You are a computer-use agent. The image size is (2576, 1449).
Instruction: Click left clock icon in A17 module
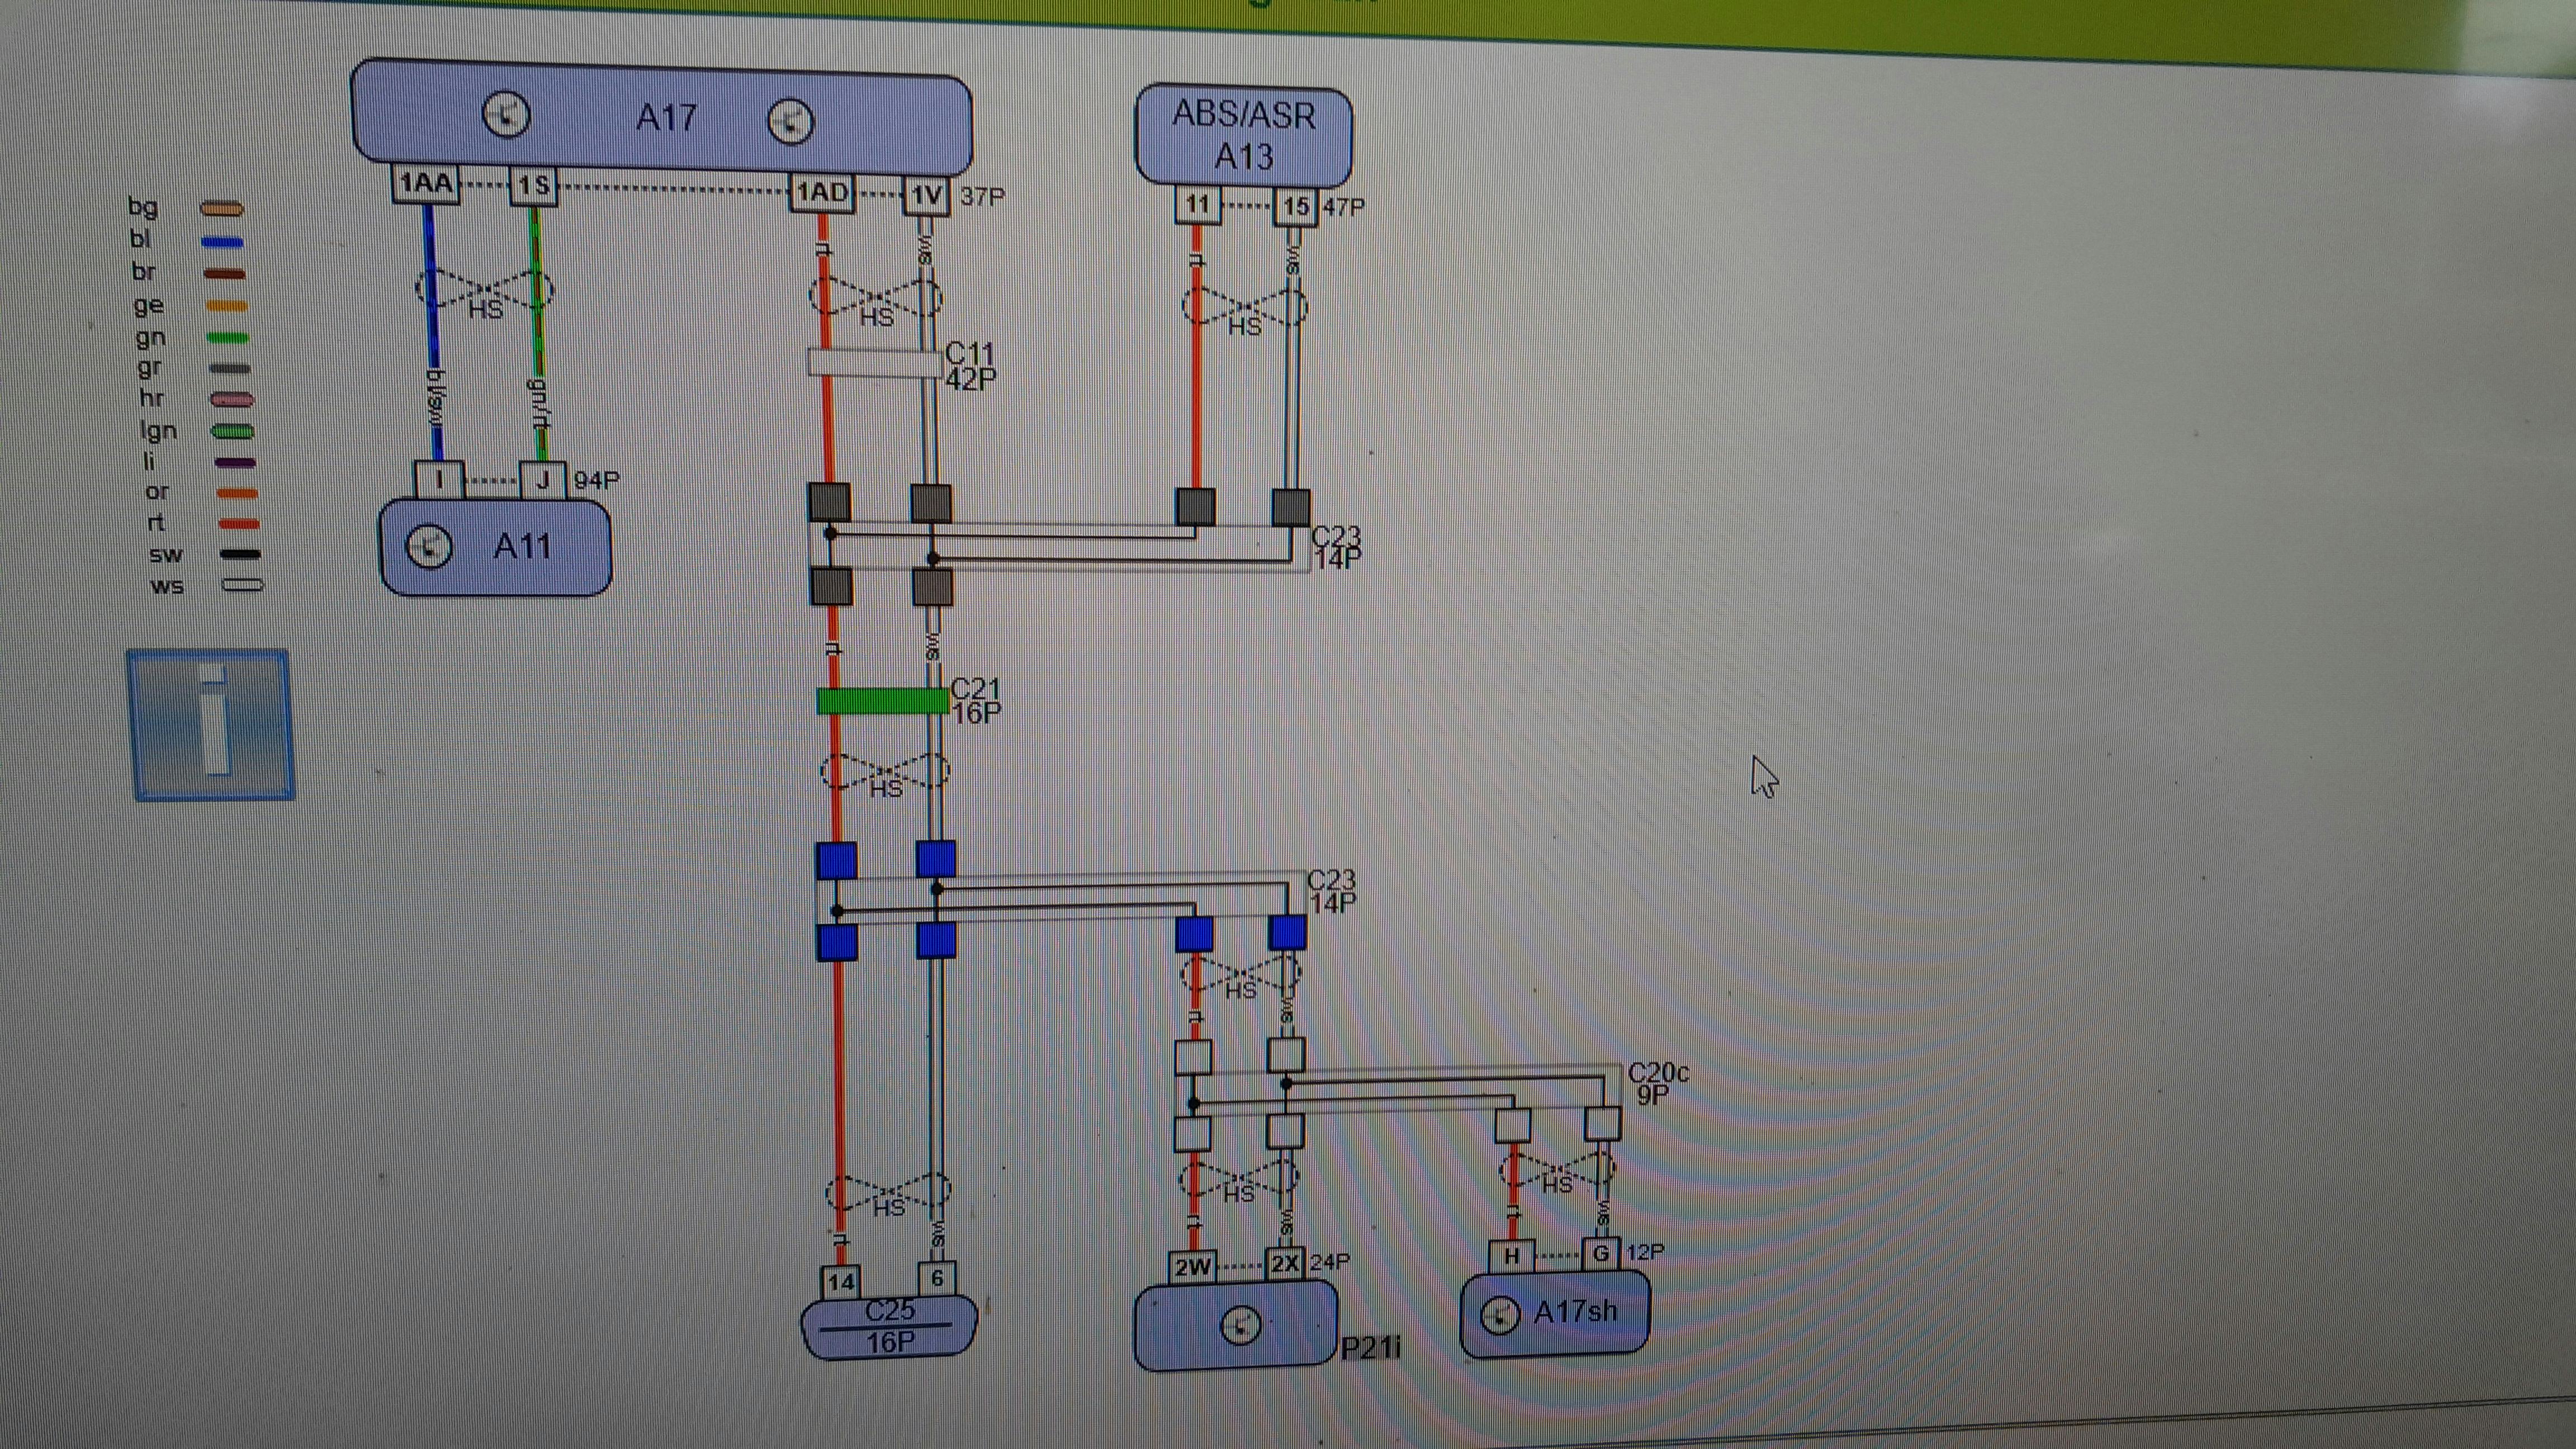tap(506, 115)
